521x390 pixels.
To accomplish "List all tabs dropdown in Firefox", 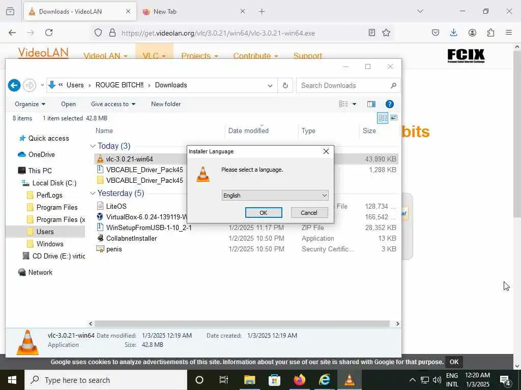I will (x=420, y=11).
